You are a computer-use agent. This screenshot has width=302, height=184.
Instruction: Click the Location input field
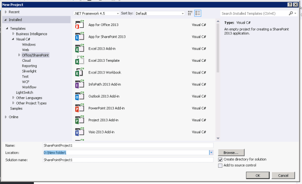click(x=126, y=152)
